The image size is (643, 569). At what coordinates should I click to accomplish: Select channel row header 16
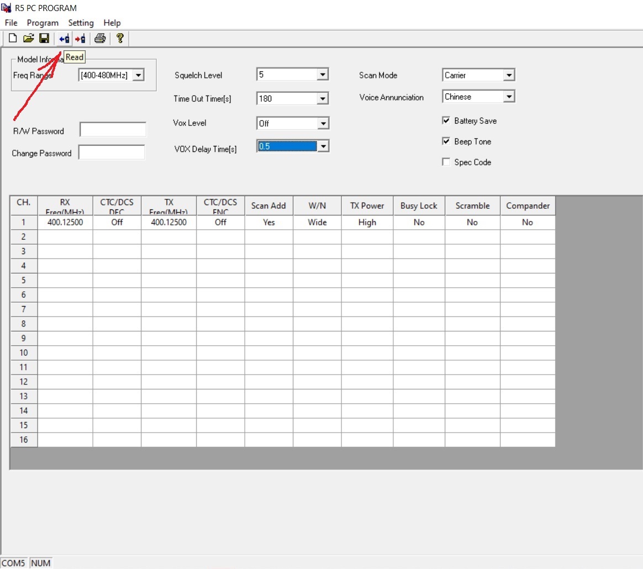pos(24,440)
